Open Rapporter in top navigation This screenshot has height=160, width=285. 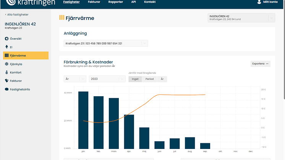pos(116,2)
